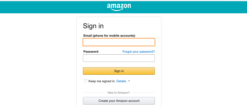Image resolution: width=247 pixels, height=107 pixels.
Task: Tick the Keep me signed in checkbox
Action: (86, 81)
